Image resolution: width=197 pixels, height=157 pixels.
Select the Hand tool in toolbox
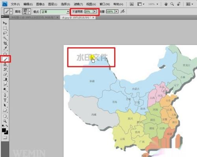(x=5, y=116)
